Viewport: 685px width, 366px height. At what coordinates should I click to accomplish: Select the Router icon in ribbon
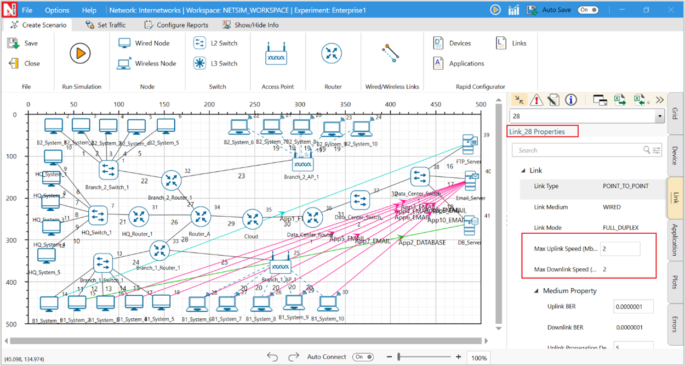331,53
